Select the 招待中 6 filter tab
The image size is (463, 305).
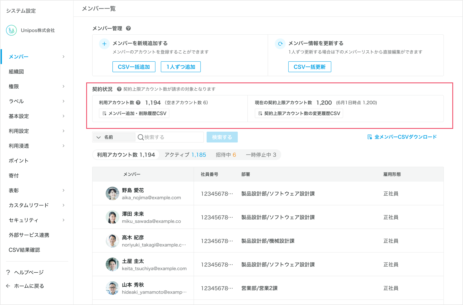(226, 155)
